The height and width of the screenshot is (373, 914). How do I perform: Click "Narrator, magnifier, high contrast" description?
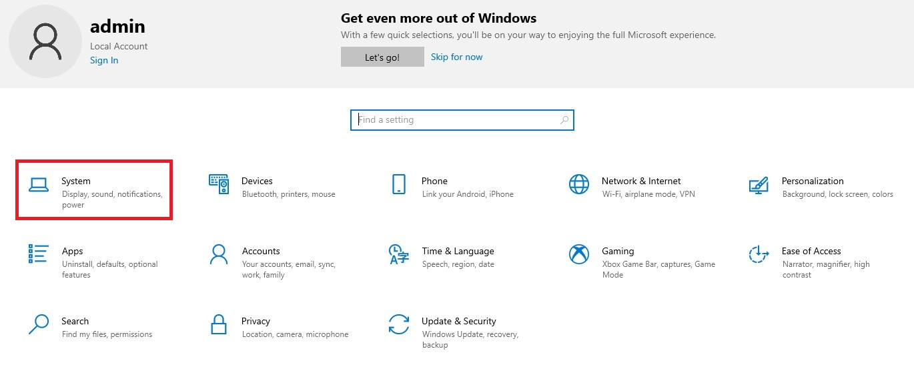826,270
